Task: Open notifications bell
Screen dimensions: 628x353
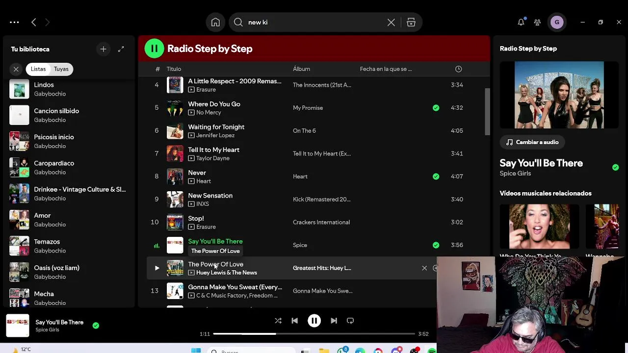Action: tap(521, 22)
